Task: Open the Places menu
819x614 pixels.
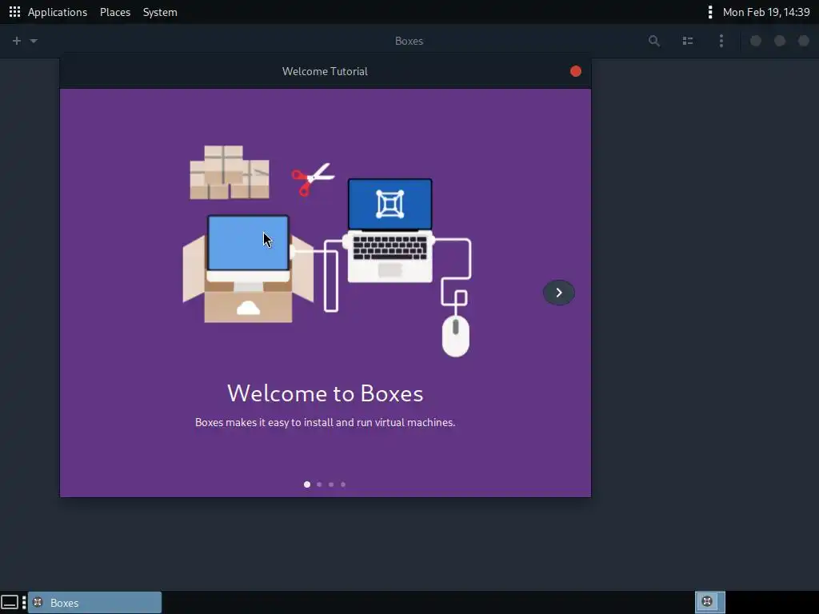Action: tap(115, 12)
